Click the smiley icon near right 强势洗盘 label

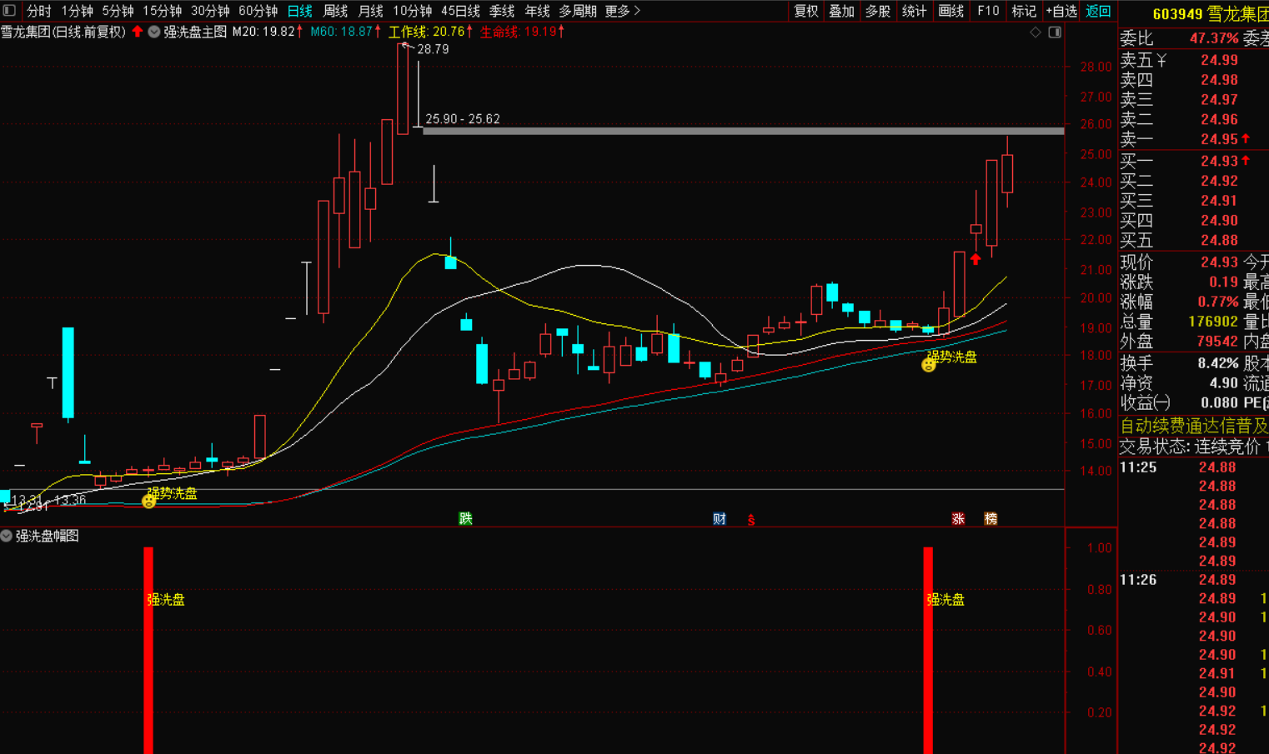click(x=928, y=365)
